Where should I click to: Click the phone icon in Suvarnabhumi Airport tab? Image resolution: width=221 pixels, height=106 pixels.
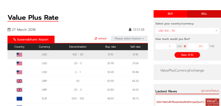tap(15, 39)
